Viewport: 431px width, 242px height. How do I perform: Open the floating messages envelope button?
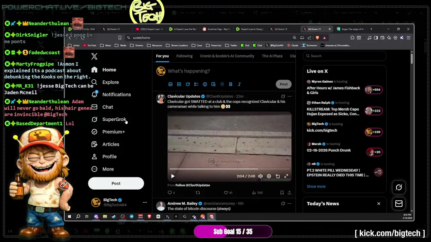pyautogui.click(x=399, y=203)
